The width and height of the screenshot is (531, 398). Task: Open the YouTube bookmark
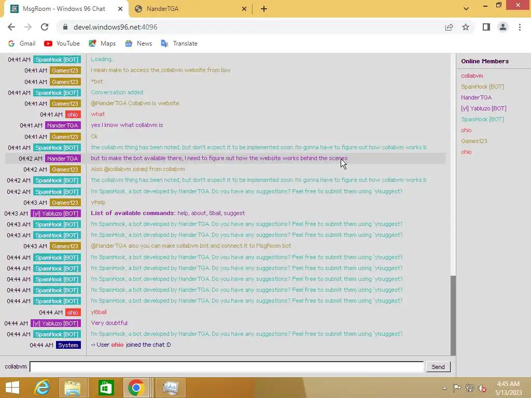coord(62,44)
